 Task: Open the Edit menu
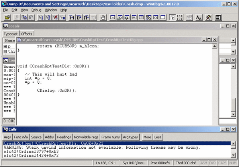[14, 10]
